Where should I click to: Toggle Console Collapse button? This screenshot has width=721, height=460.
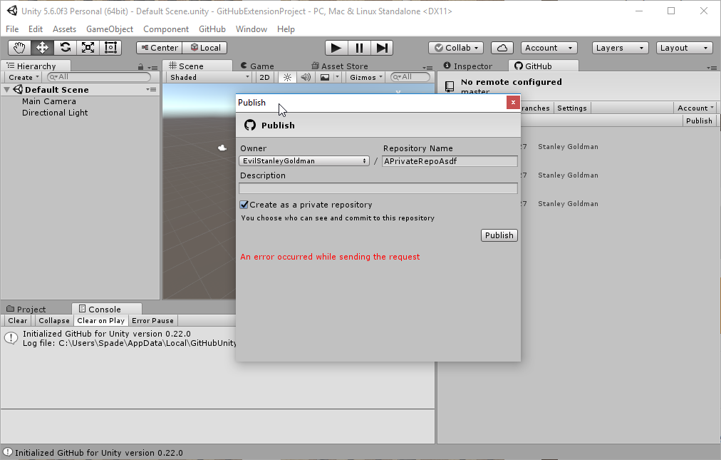[54, 320]
